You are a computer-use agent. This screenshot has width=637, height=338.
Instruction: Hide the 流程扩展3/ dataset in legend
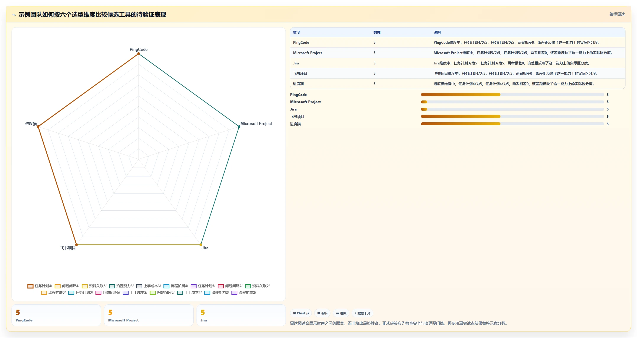click(53, 292)
